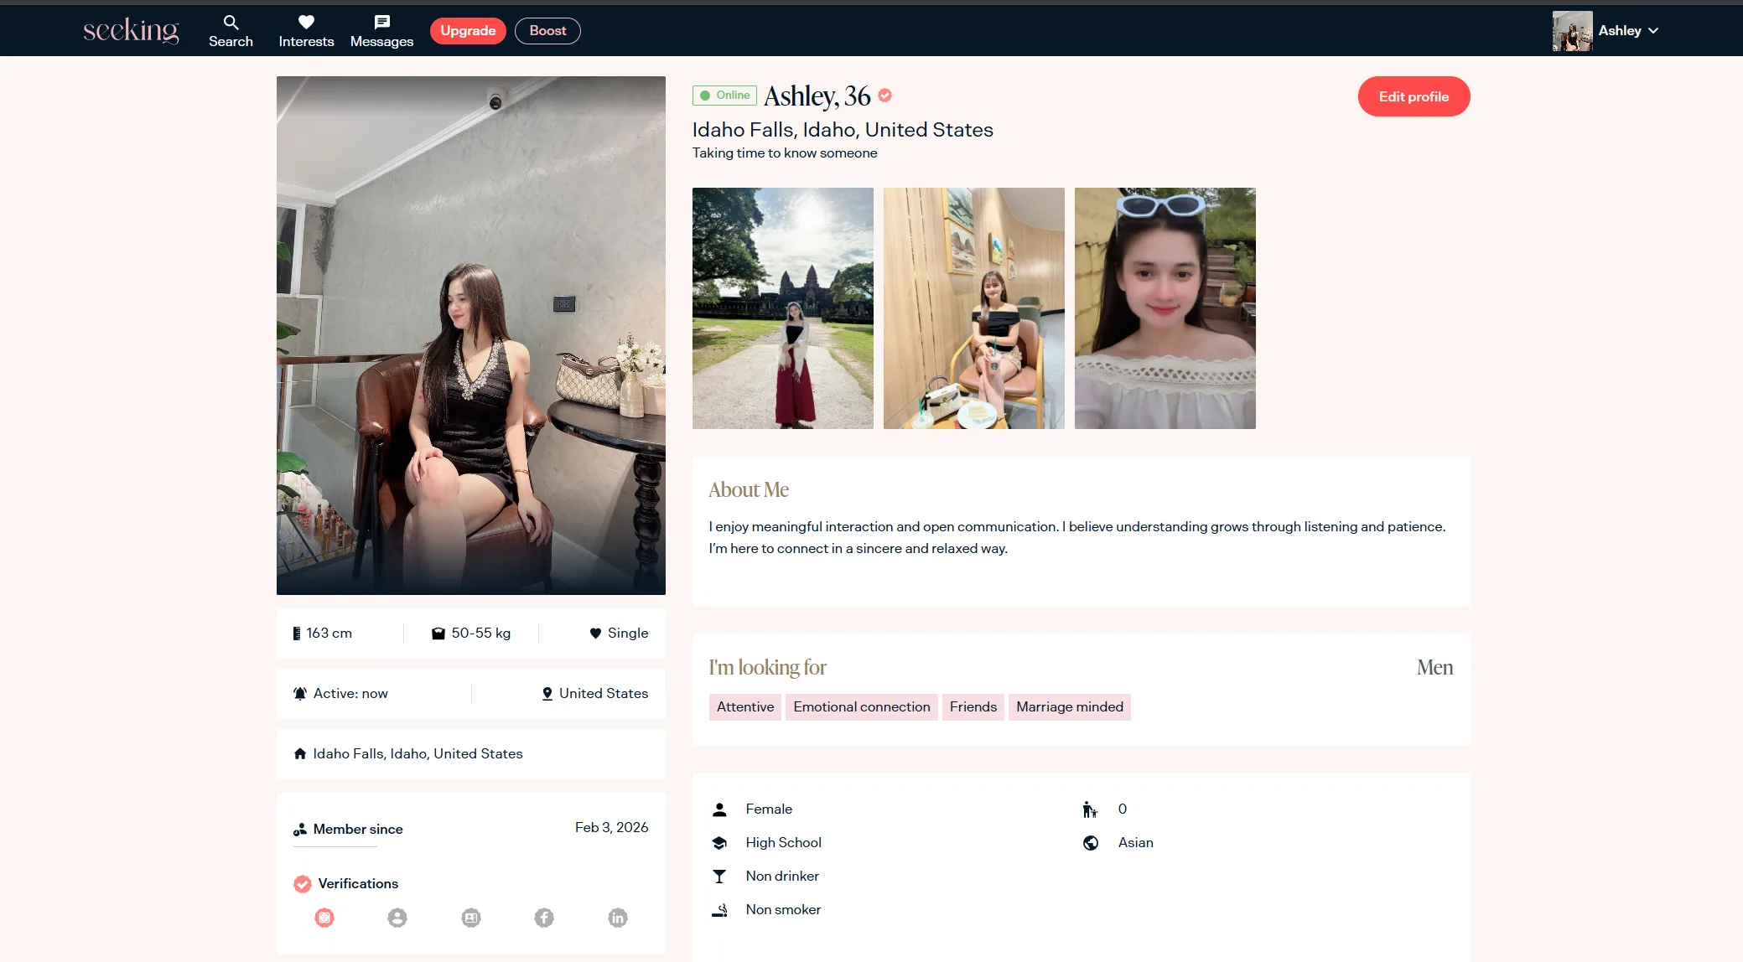
Task: Expand the Ashley account dropdown
Action: point(1653,31)
